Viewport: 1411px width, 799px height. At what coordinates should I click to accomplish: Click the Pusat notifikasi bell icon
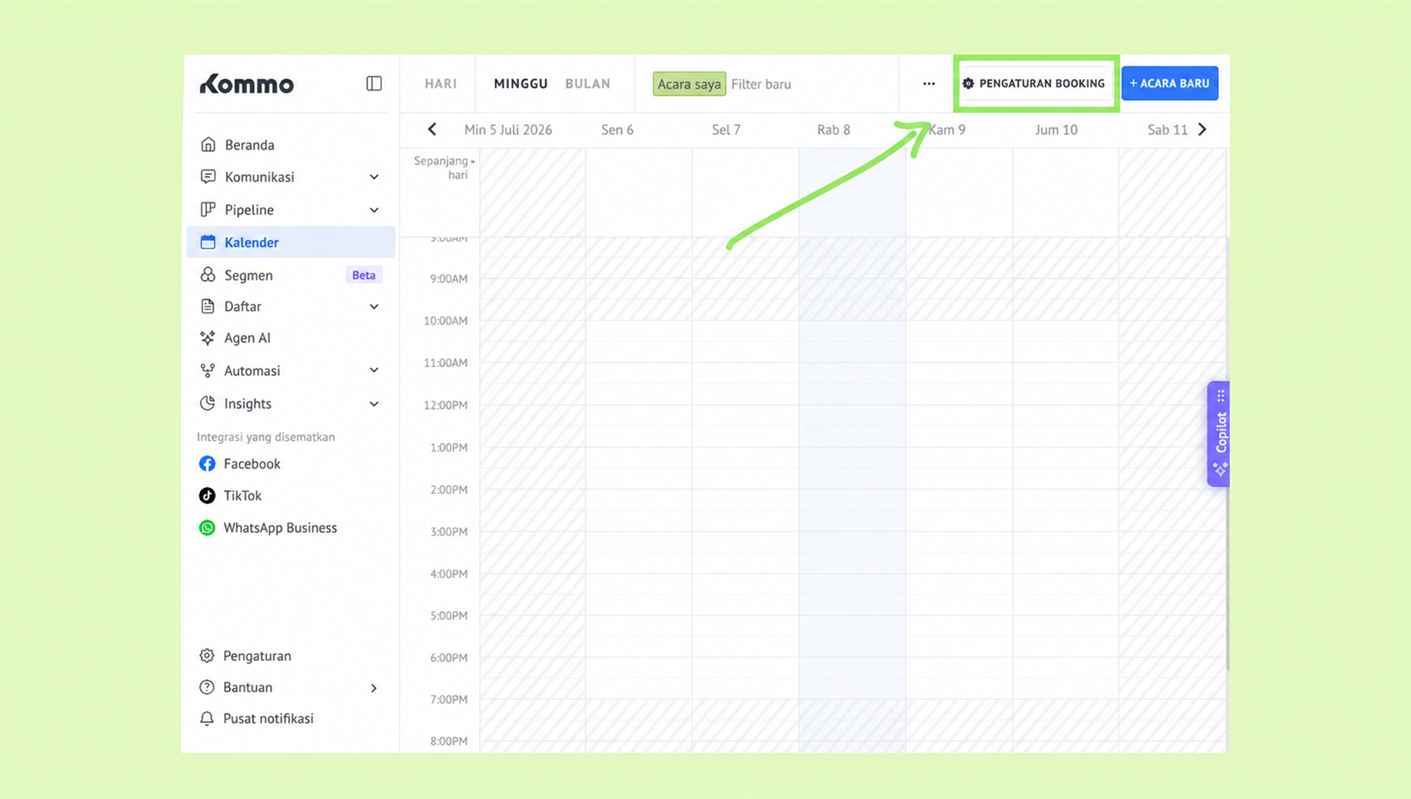click(x=207, y=719)
